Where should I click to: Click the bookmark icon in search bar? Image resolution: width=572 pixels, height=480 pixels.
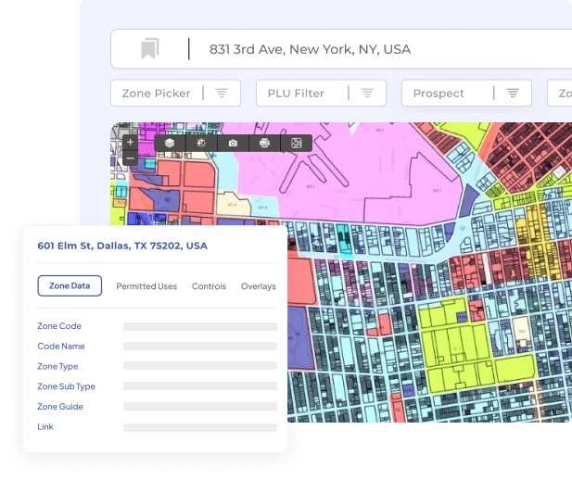click(149, 49)
